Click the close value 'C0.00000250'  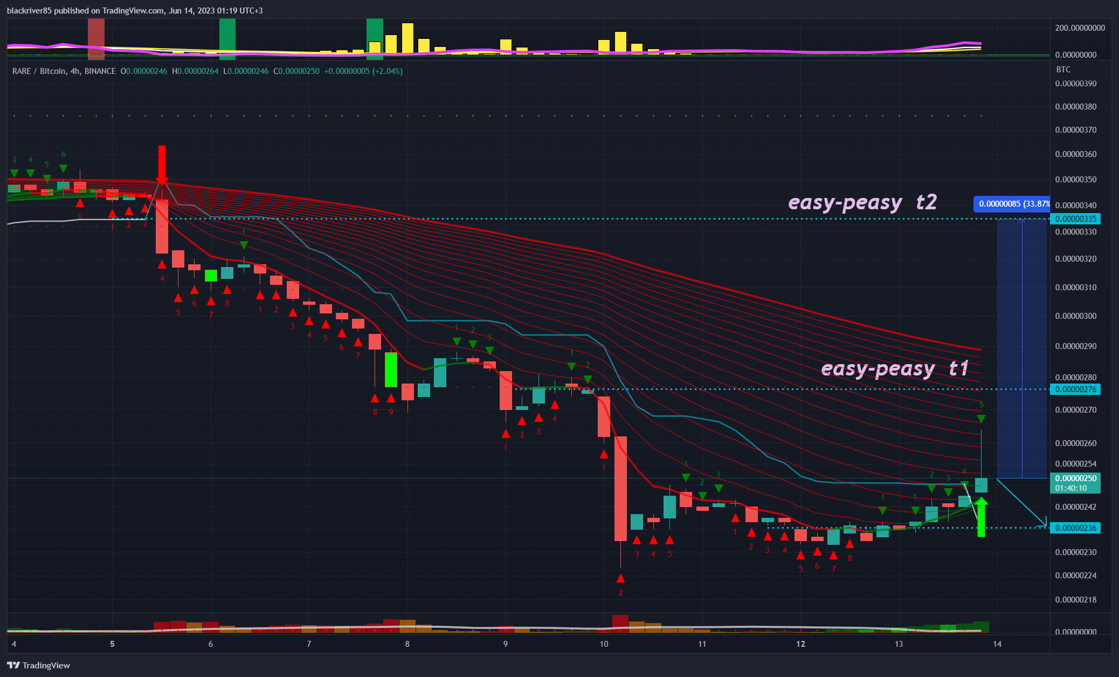tap(296, 71)
